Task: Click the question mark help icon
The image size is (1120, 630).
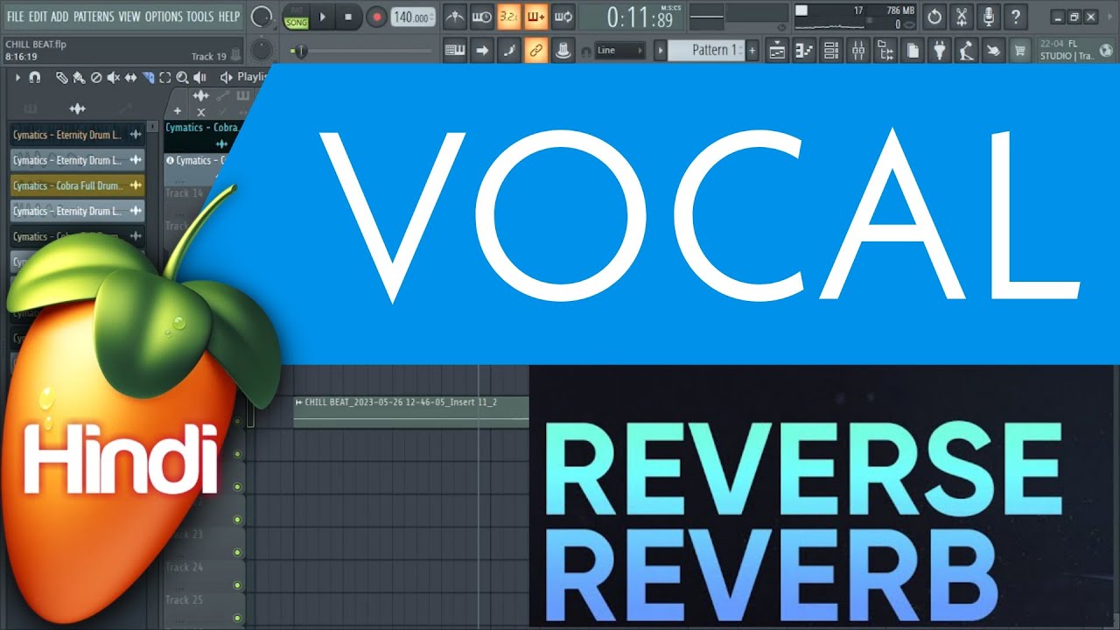Action: [x=1016, y=17]
